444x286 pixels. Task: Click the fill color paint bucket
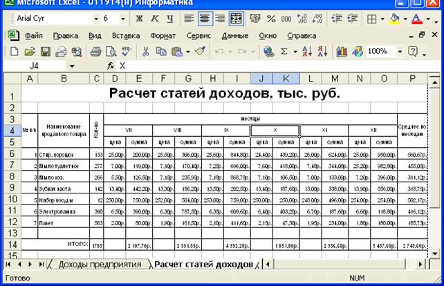pos(394,19)
